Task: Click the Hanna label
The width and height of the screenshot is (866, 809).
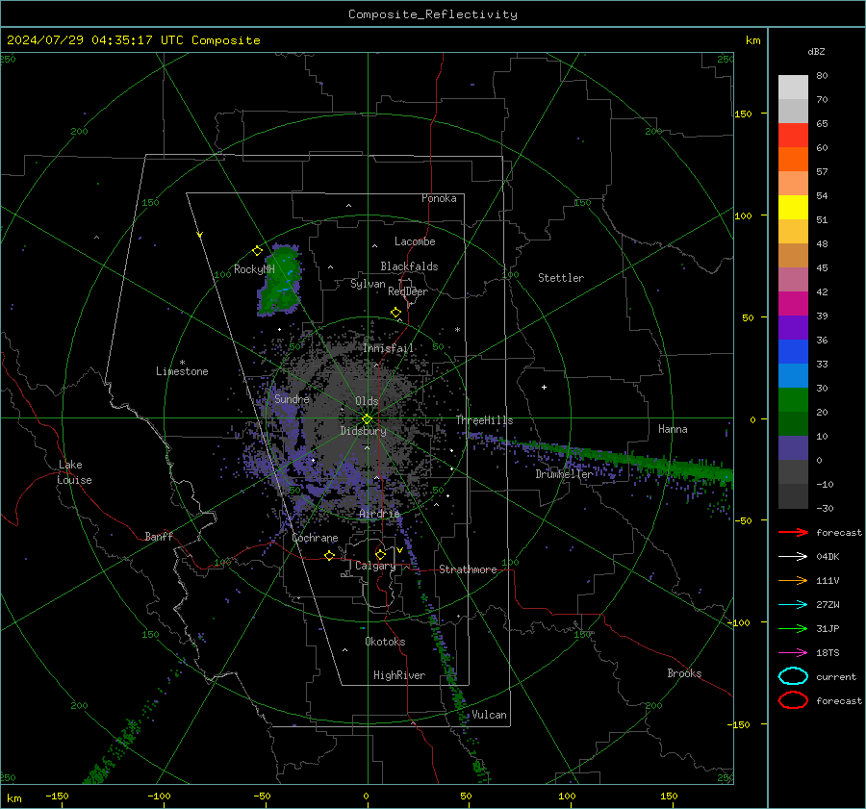Action: pyautogui.click(x=673, y=429)
